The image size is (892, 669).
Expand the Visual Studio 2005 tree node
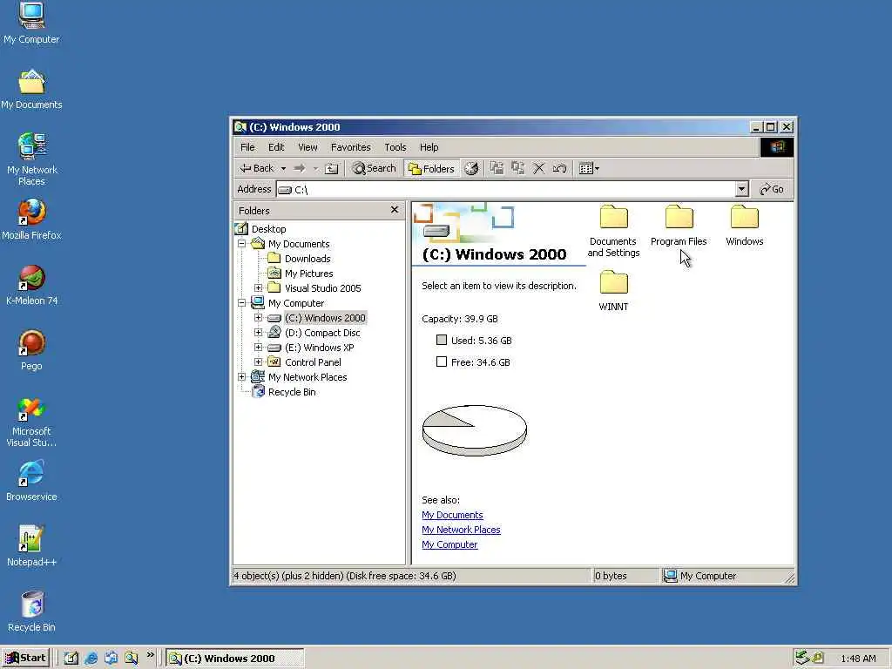point(258,287)
